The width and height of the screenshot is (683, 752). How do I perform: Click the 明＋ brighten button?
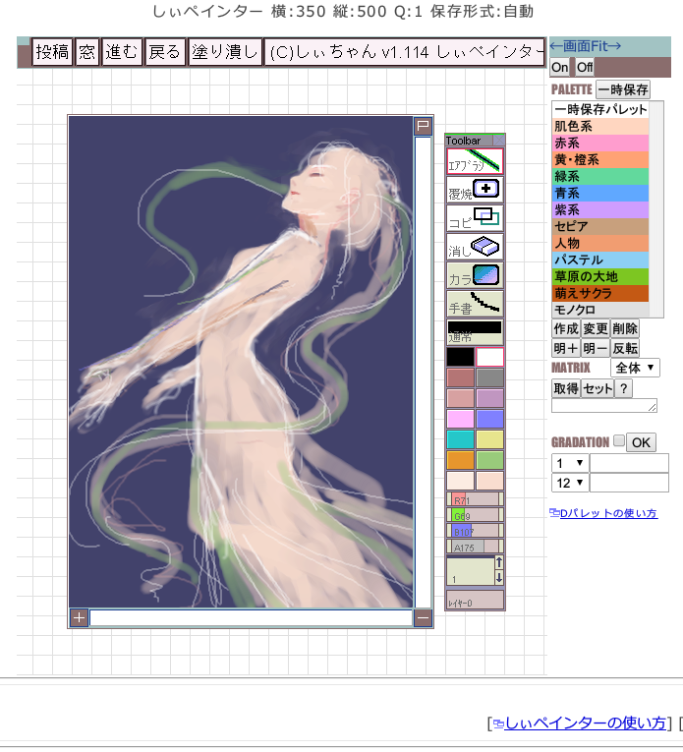[566, 348]
